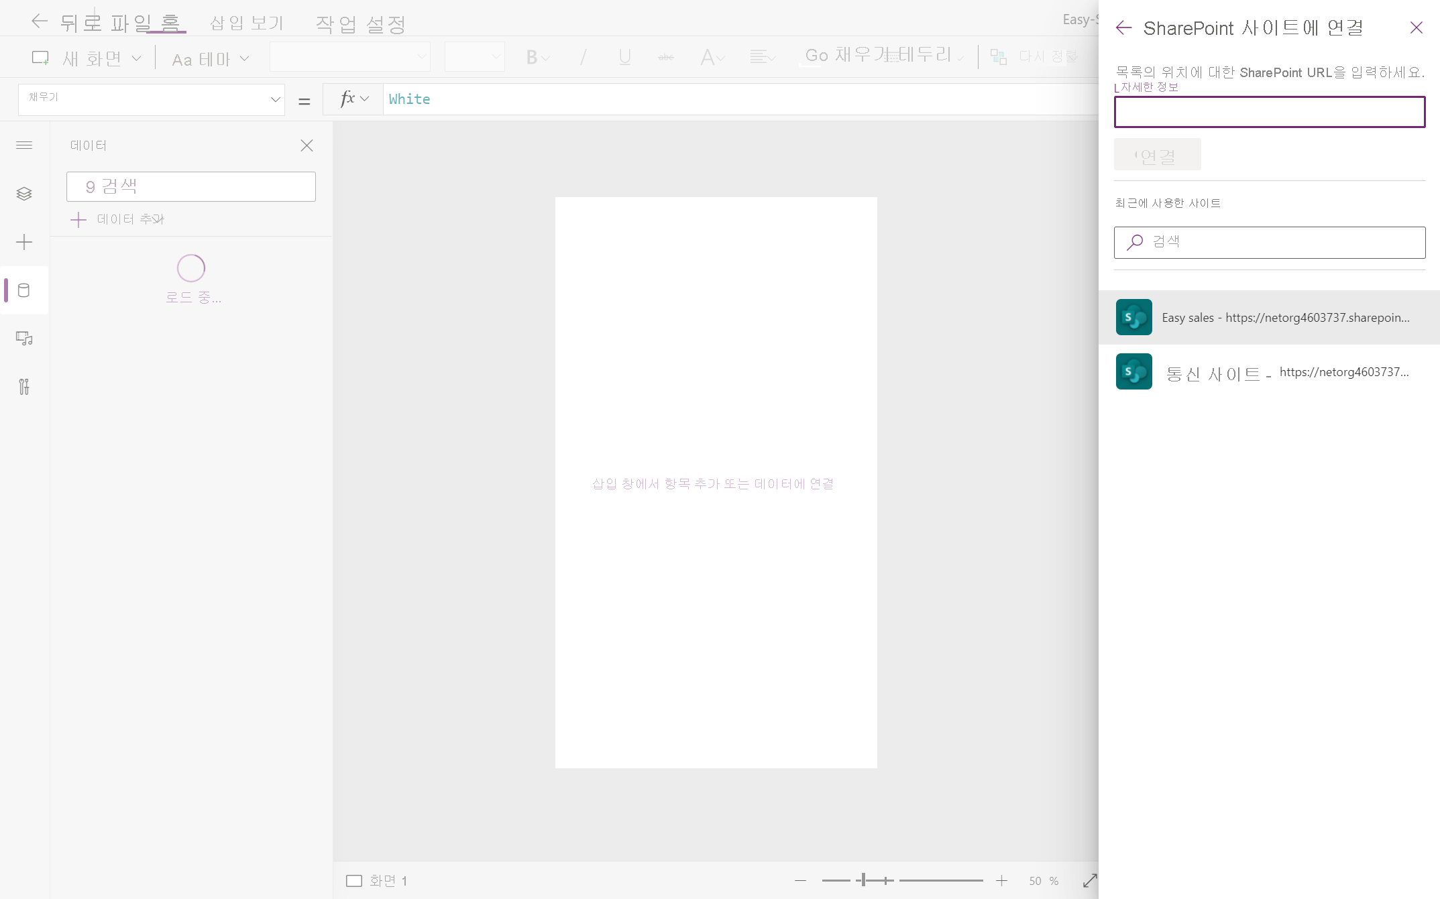Click the zoom in plus button
Screen dimensions: 1440x899
[x=1001, y=880]
